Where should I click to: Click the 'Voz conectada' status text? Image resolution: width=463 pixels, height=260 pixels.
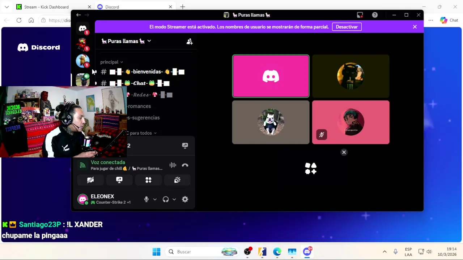(108, 162)
